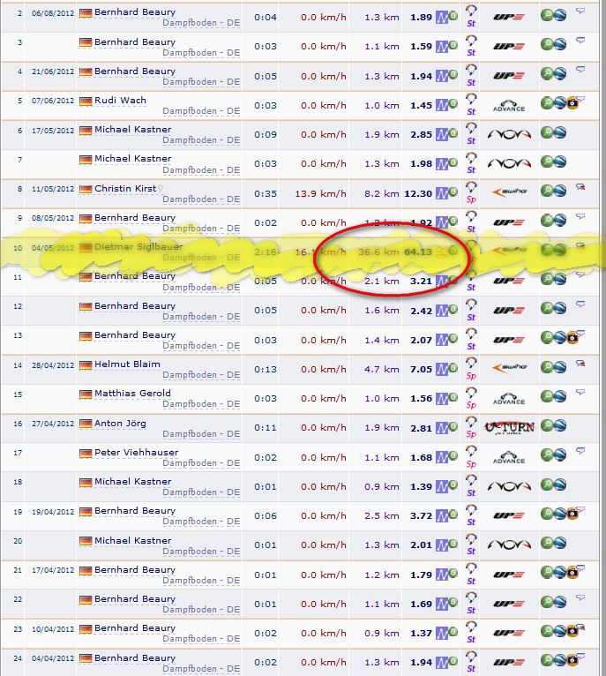Click score value 7.05

[421, 370]
